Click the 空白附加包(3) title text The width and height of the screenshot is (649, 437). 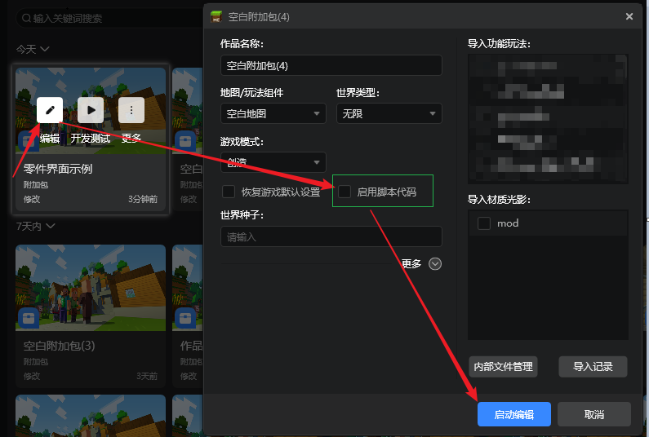[59, 346]
